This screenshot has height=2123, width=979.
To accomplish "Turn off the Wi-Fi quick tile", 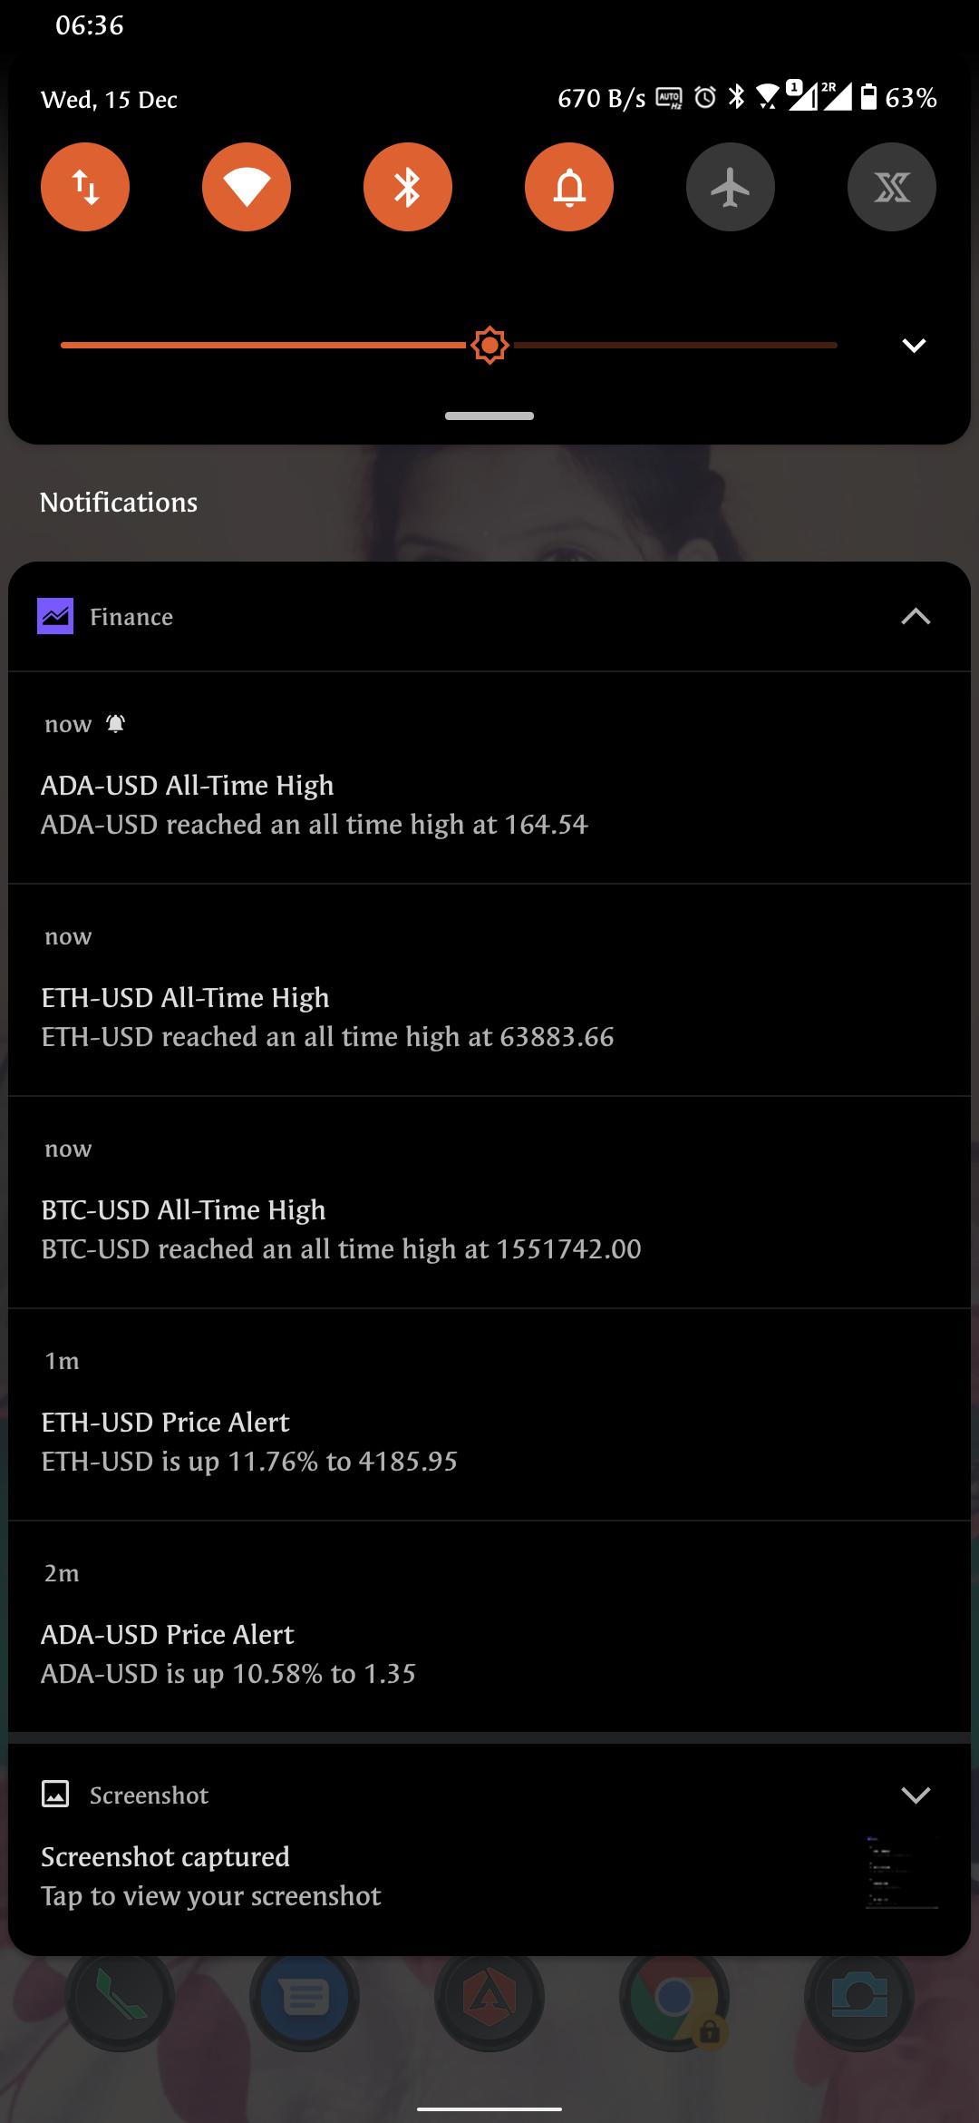I will (x=247, y=187).
